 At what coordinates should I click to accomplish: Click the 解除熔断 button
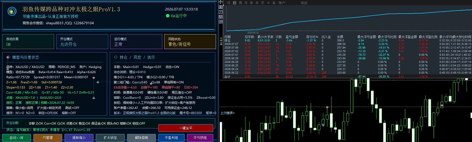click(x=141, y=138)
